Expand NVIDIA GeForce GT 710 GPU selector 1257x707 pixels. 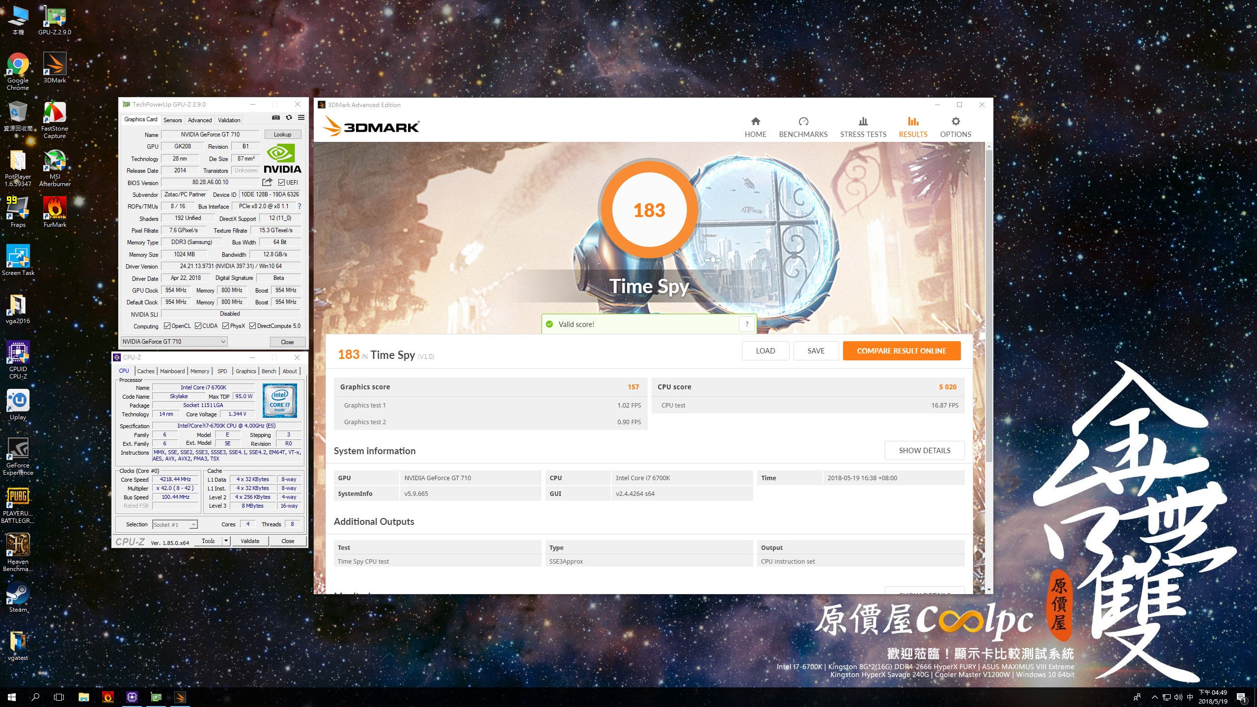[x=174, y=342]
